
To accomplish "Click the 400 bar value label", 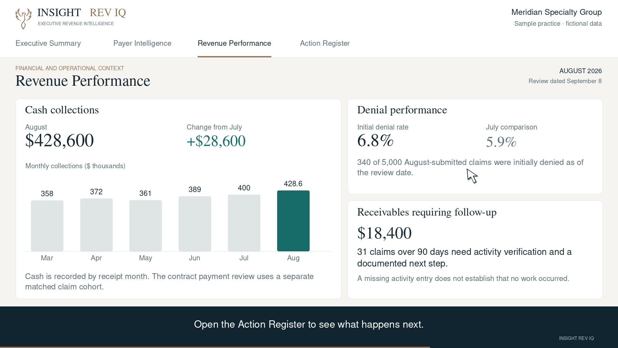I will (x=244, y=188).
